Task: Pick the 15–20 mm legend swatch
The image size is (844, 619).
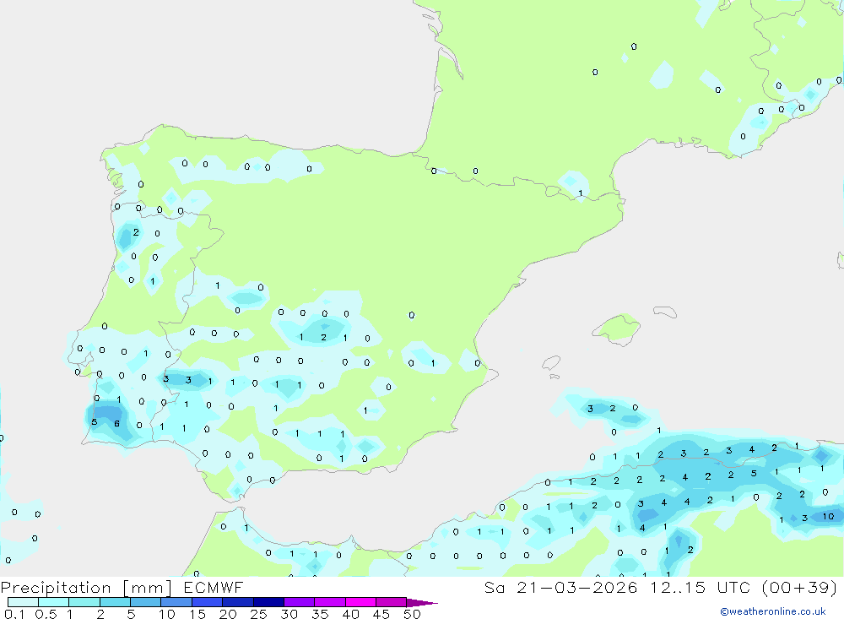Action: tap(208, 602)
